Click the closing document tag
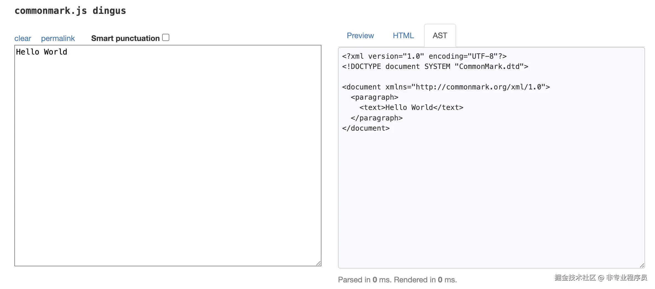 [366, 128]
